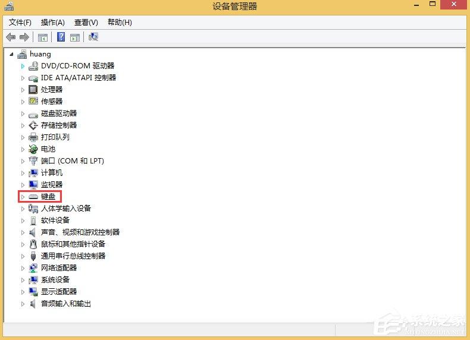Click the 设备管理器 title bar system icon
This screenshot has height=340, width=470.
click(x=9, y=6)
